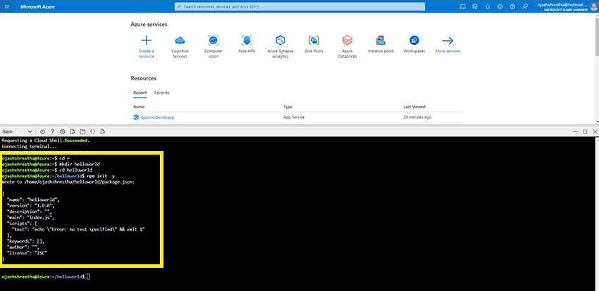Screen dimensions: 599x291
Task: Focus the Search resources, services, and docs box
Action: [x=300, y=6]
